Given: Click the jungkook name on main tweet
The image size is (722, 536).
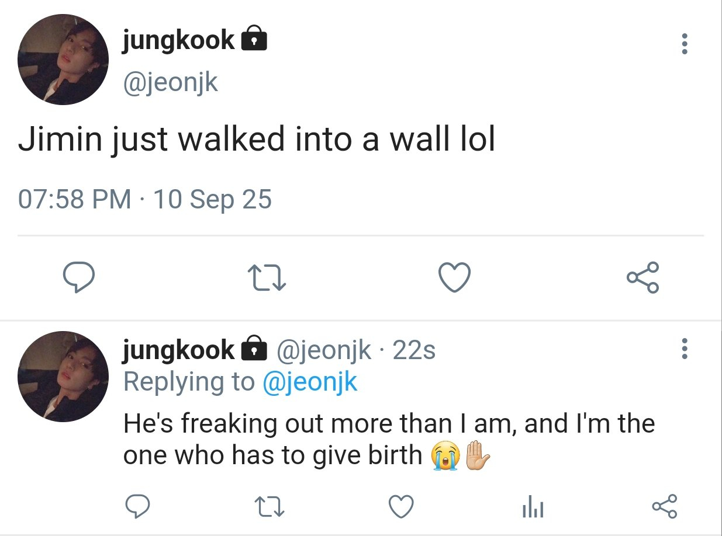Looking at the screenshot, I should tap(178, 41).
